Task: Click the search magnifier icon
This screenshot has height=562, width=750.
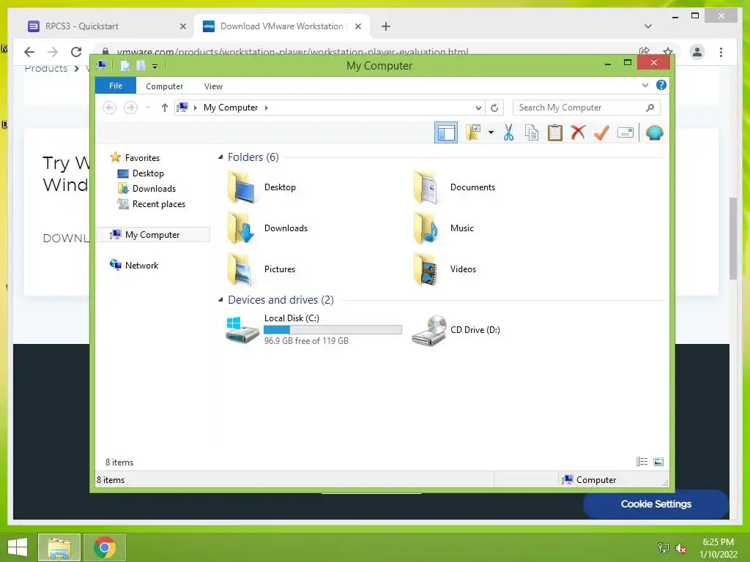Action: pos(650,108)
